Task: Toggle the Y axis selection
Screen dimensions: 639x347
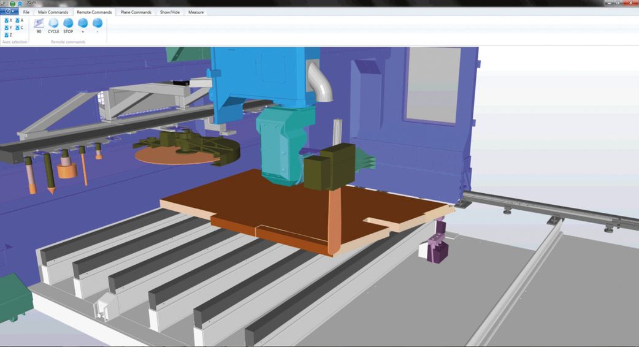Action: click(x=7, y=28)
